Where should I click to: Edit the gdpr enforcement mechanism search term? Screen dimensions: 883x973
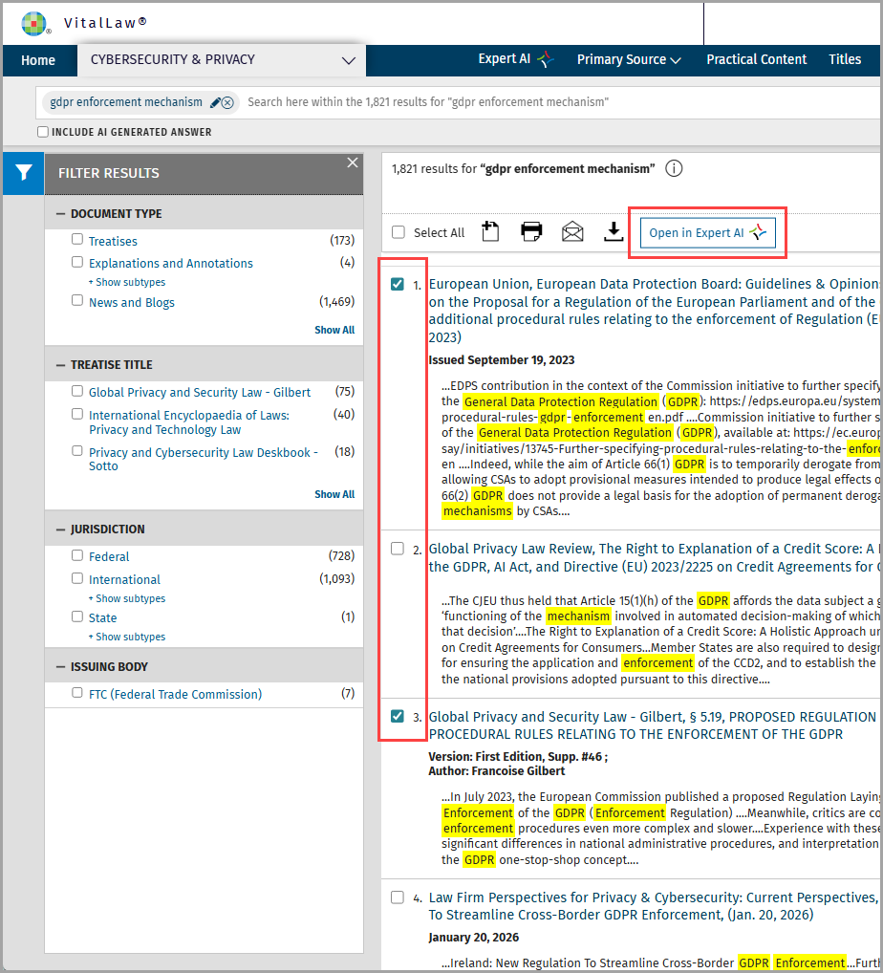pyautogui.click(x=215, y=102)
